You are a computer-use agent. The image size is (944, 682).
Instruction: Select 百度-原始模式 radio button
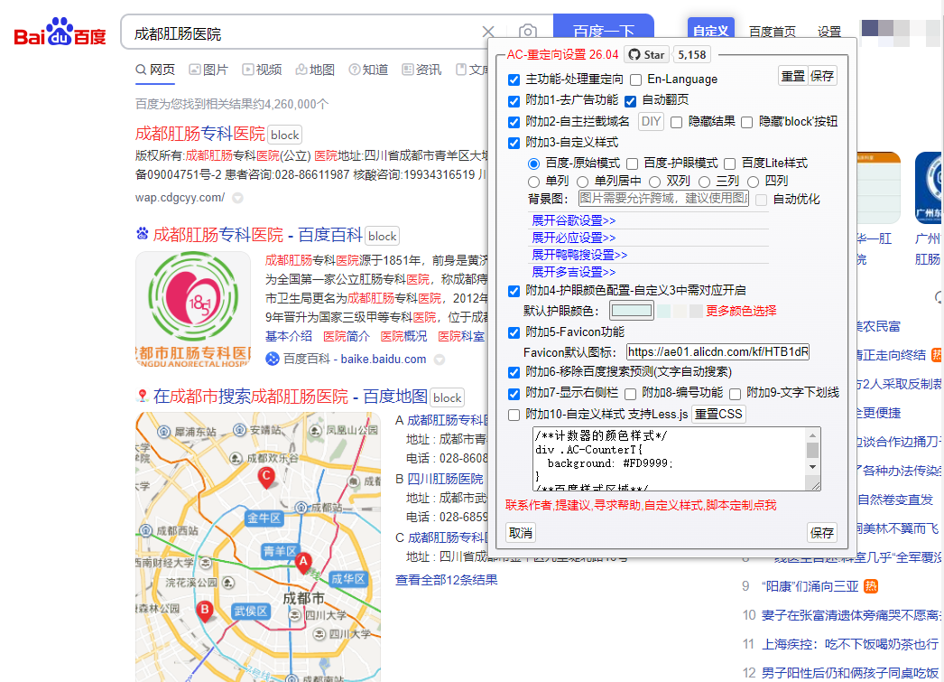(x=533, y=163)
